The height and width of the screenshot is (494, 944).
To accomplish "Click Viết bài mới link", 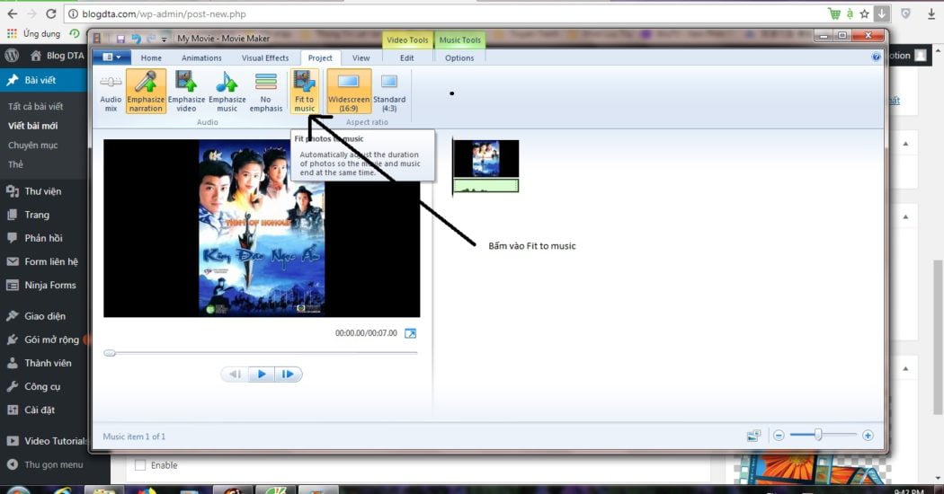I will pyautogui.click(x=33, y=126).
